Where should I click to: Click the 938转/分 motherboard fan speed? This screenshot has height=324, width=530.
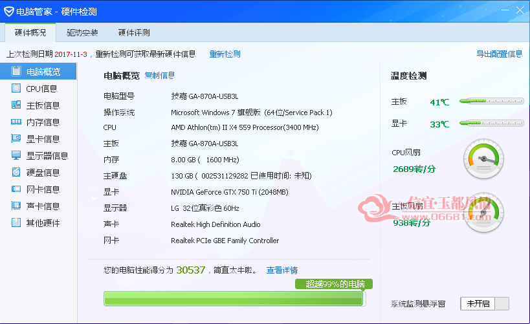pyautogui.click(x=412, y=222)
